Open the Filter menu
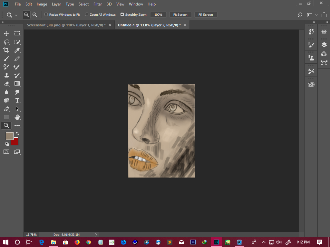330x247 pixels. pyautogui.click(x=98, y=4)
